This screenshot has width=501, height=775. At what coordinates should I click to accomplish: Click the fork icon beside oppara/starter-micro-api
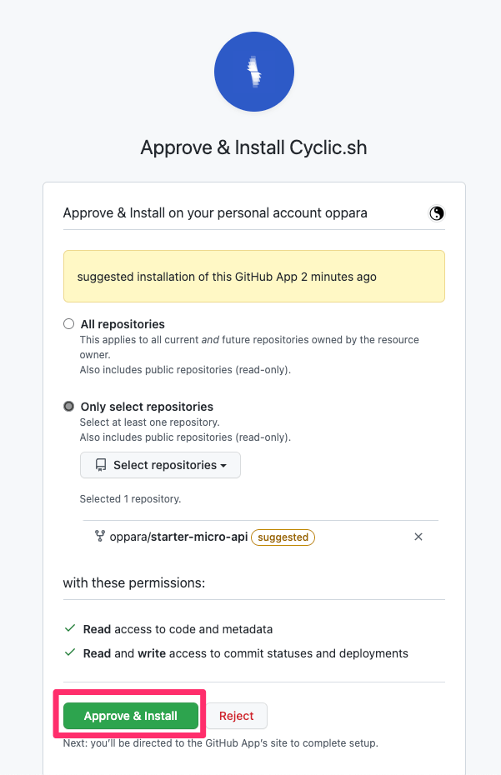click(x=100, y=537)
